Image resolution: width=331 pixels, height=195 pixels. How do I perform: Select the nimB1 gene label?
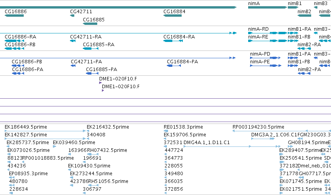pyautogui.click(x=295, y=3)
